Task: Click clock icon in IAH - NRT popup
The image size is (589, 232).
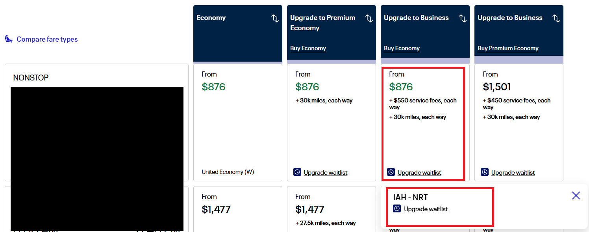Action: coord(397,209)
